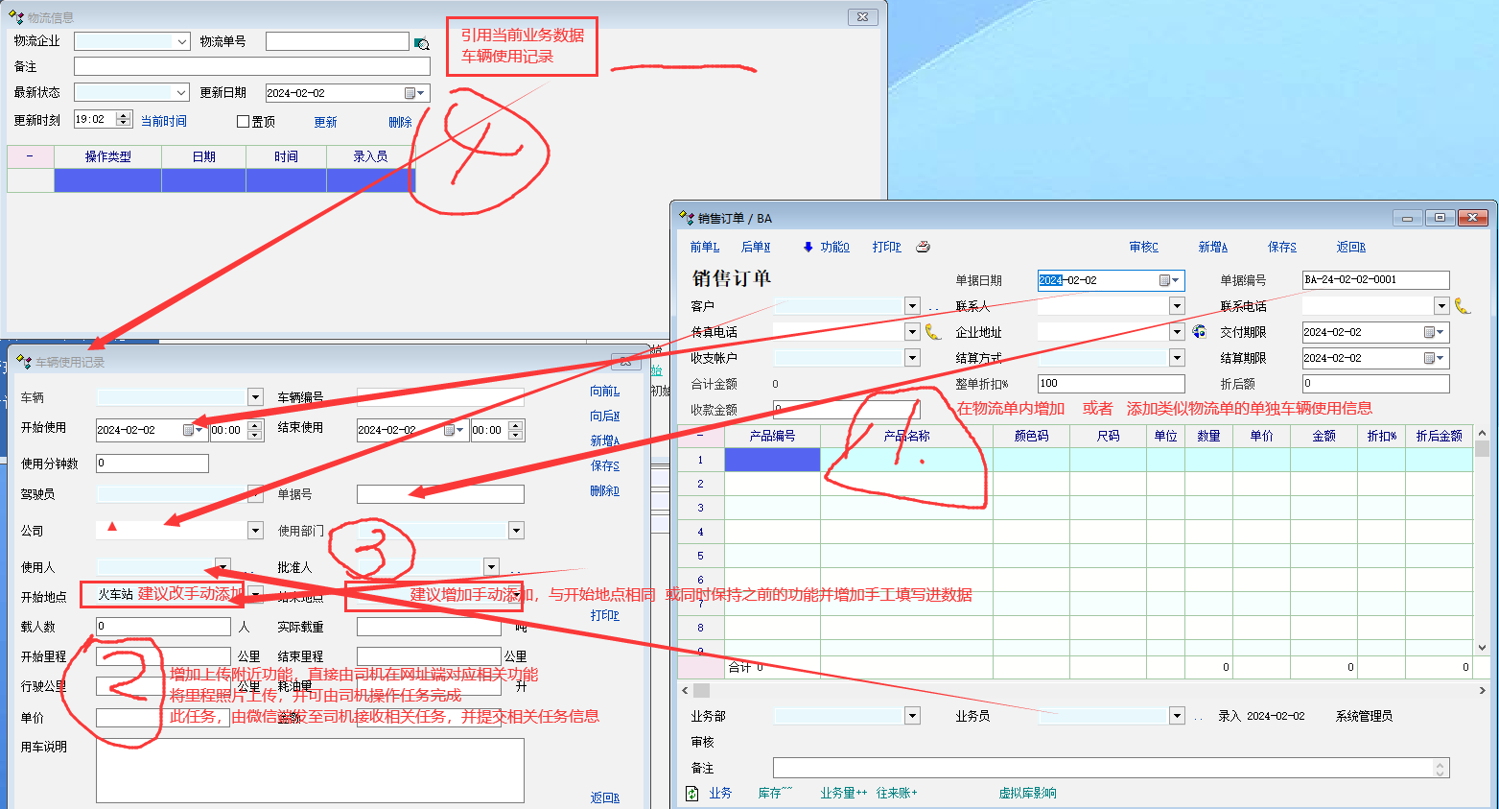Screen dimensions: 1499x809
Task: Click the 库存 link at the bottom
Action: [x=775, y=794]
